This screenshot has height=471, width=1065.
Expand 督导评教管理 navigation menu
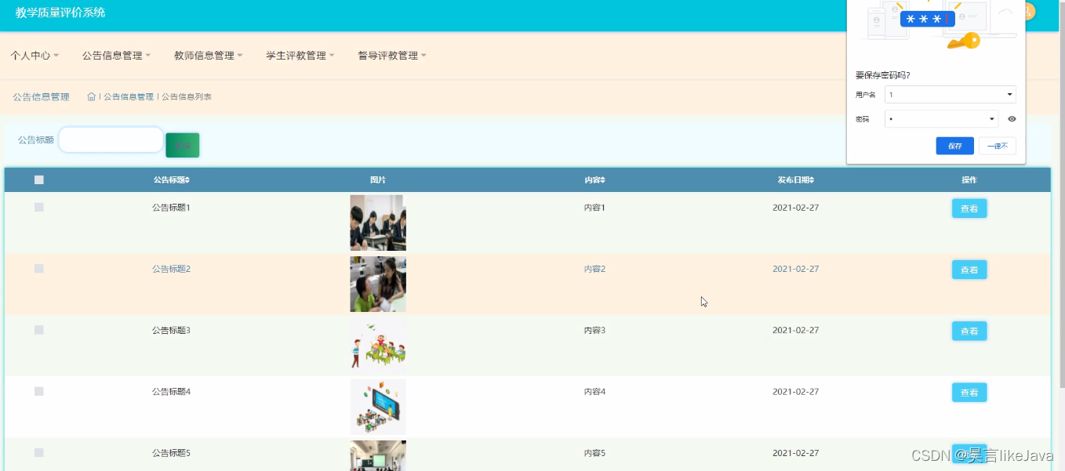391,56
